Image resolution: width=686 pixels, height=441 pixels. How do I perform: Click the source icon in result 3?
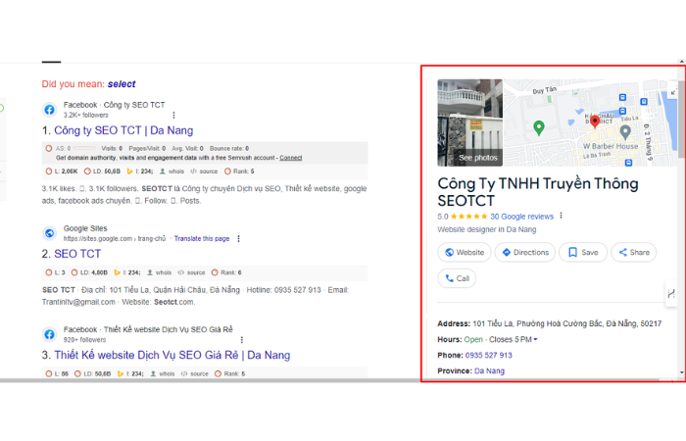click(184, 374)
